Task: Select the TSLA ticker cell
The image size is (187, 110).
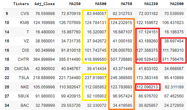Action: 24,78
